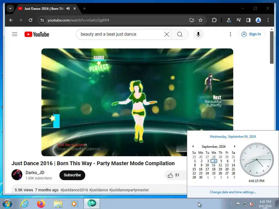279x209 pixels.
Task: Subscribe to Darko_JD
Action: [x=72, y=175]
